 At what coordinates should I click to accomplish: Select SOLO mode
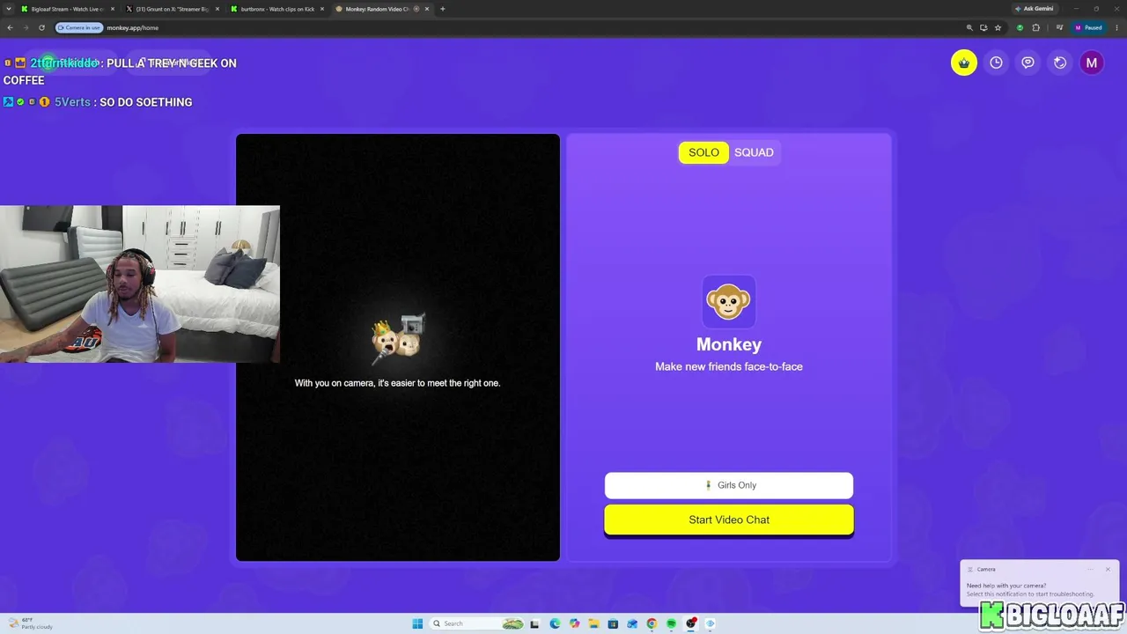point(703,152)
